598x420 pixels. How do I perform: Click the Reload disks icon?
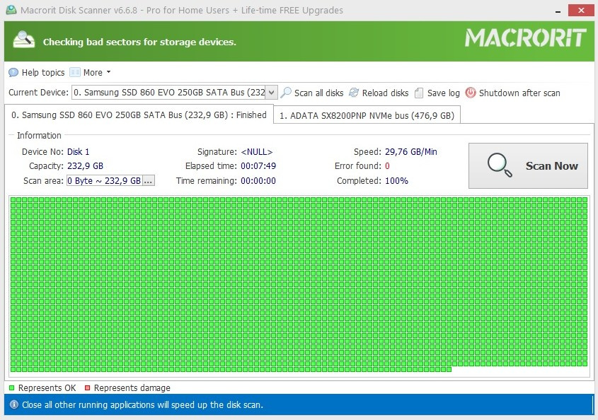[x=354, y=93]
